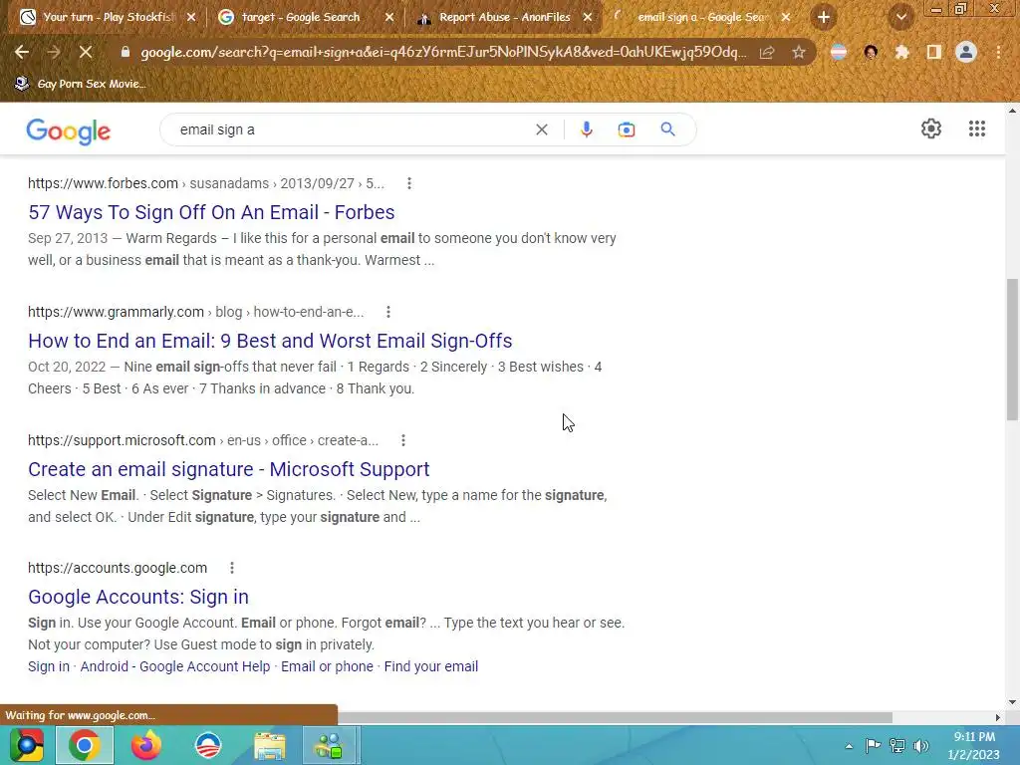Open Google quick settings gear
This screenshot has height=765, width=1020.
931,128
